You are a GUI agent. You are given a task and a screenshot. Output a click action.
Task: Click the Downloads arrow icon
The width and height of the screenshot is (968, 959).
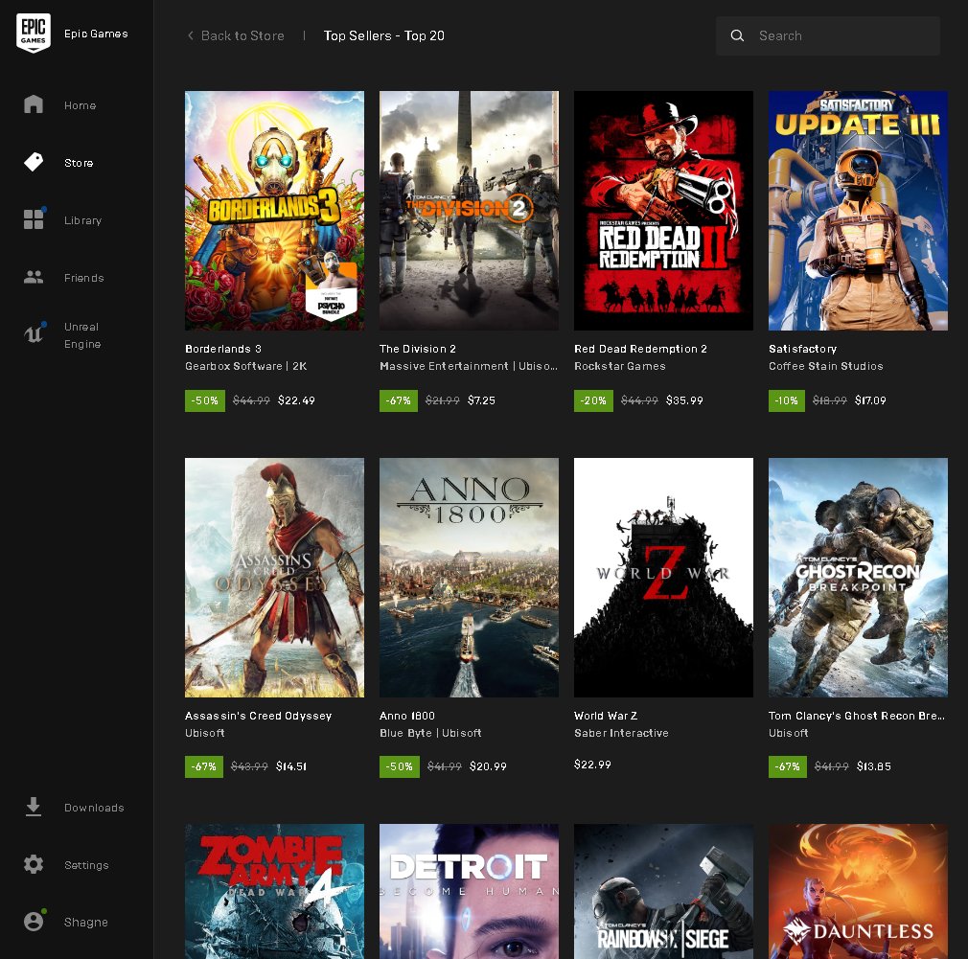(34, 807)
